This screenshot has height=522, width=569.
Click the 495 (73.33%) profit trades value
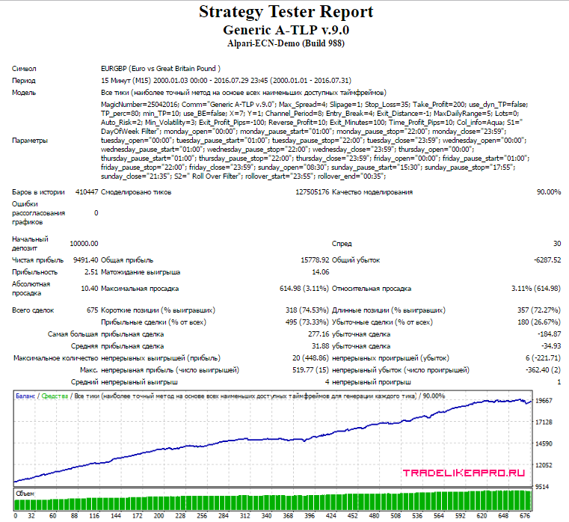click(307, 322)
